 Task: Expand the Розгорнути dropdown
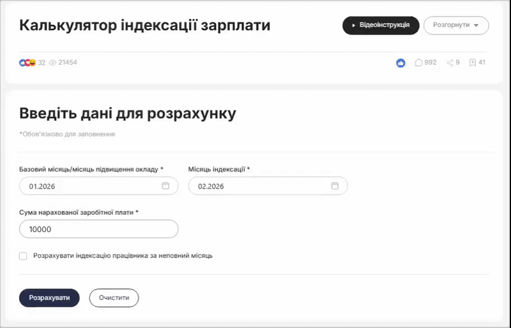pyautogui.click(x=456, y=25)
